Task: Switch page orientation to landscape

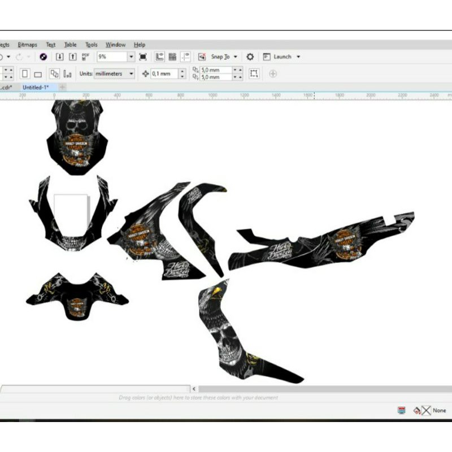Action: [36, 73]
